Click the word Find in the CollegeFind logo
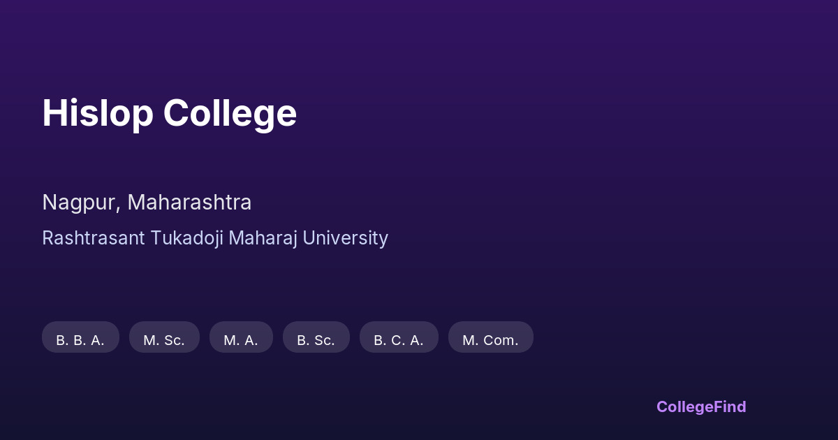The width and height of the screenshot is (838, 440). [730, 406]
